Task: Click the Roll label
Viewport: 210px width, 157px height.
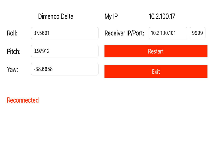Action: click(x=12, y=33)
